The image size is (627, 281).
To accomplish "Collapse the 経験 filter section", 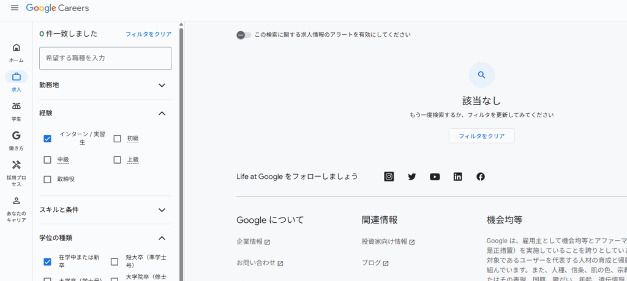I will (162, 114).
